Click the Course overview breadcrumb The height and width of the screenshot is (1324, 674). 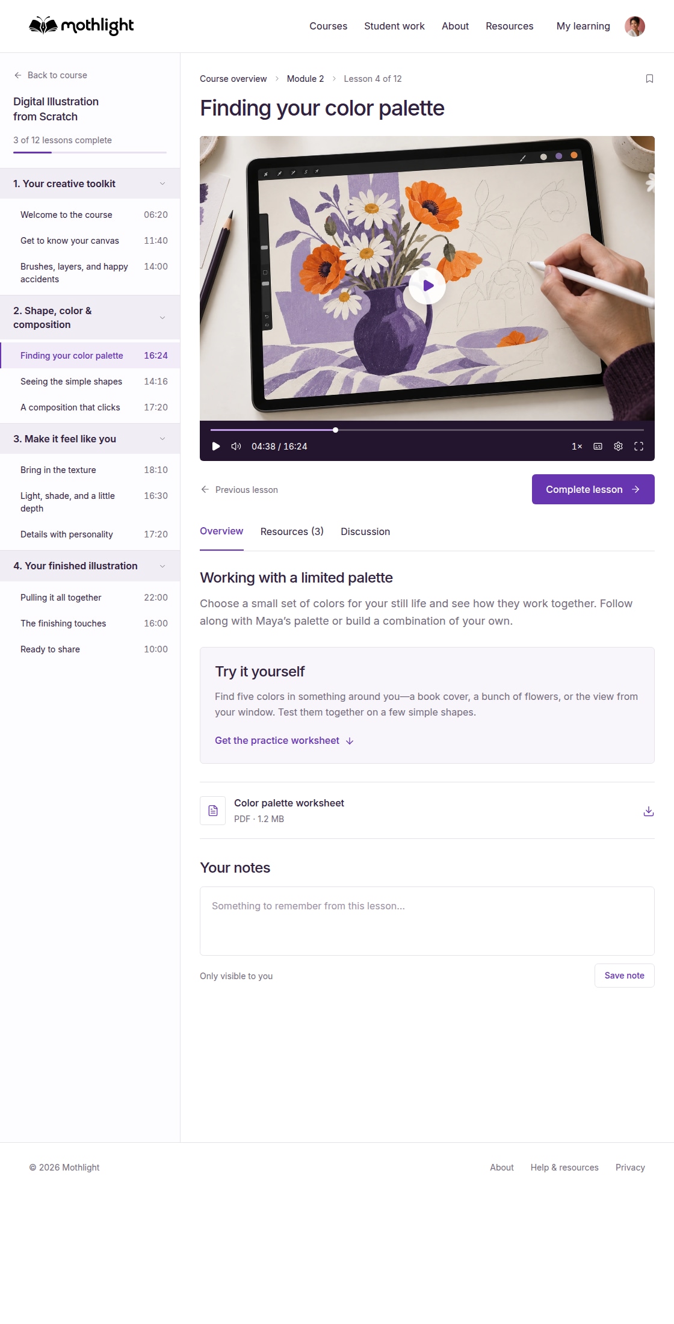coord(233,79)
